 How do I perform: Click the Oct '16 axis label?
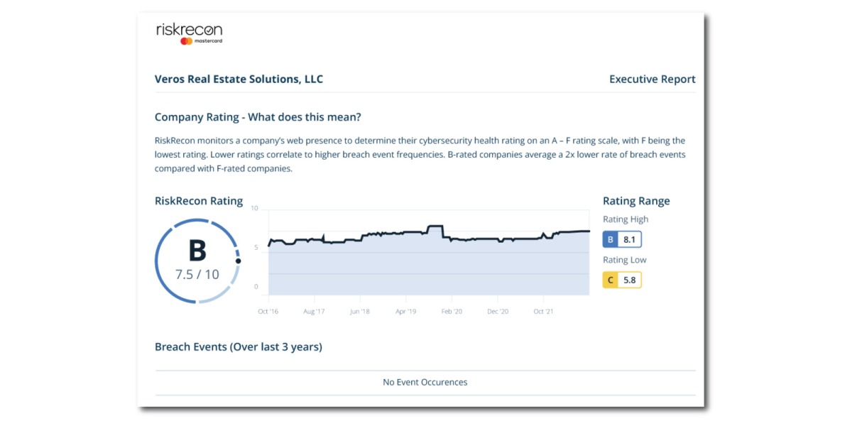point(268,312)
